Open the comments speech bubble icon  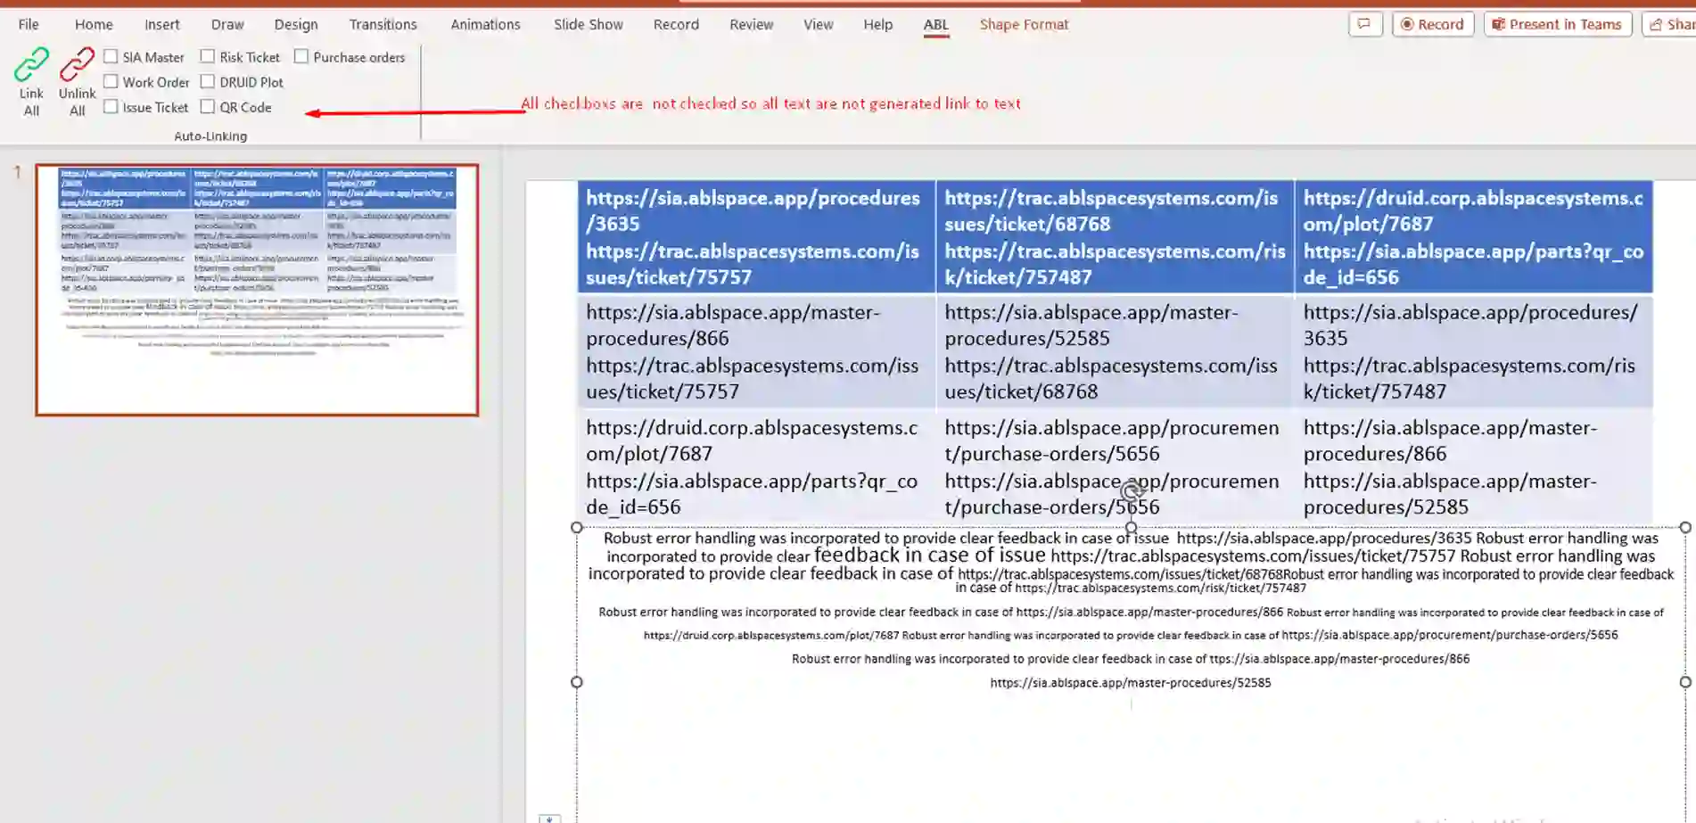tap(1364, 24)
